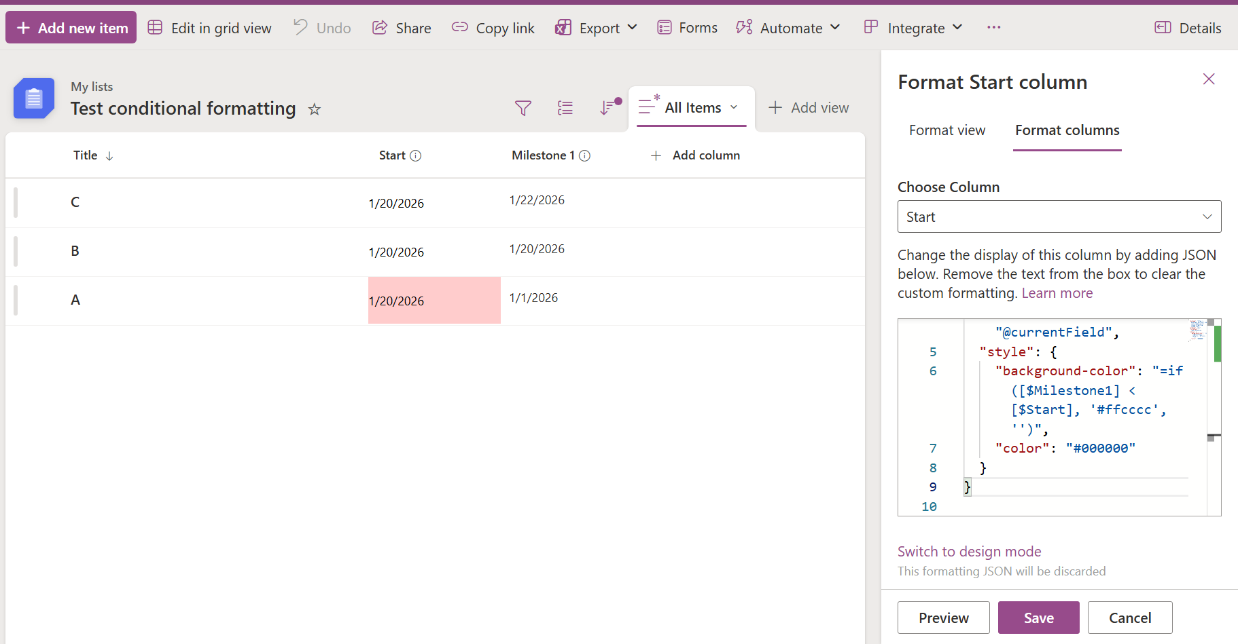Select row B using its selector
Image resolution: width=1238 pixels, height=644 pixels.
pyautogui.click(x=16, y=251)
